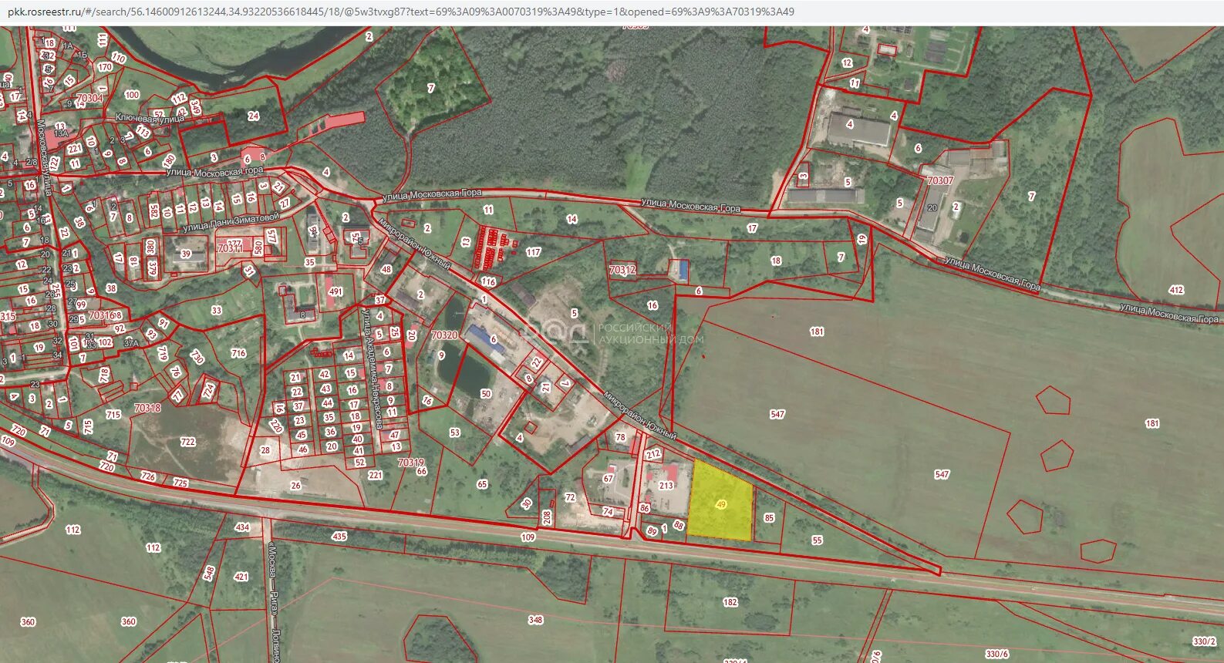Select parcel number 53

(x=454, y=433)
